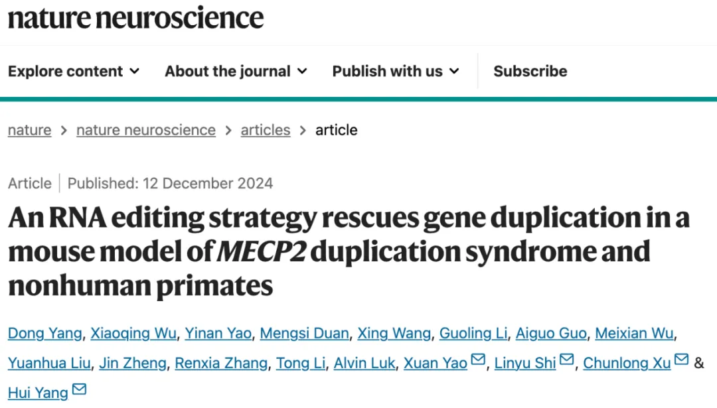Go to the nature breadcrumb link
Image resolution: width=717 pixels, height=408 pixels.
click(x=29, y=130)
